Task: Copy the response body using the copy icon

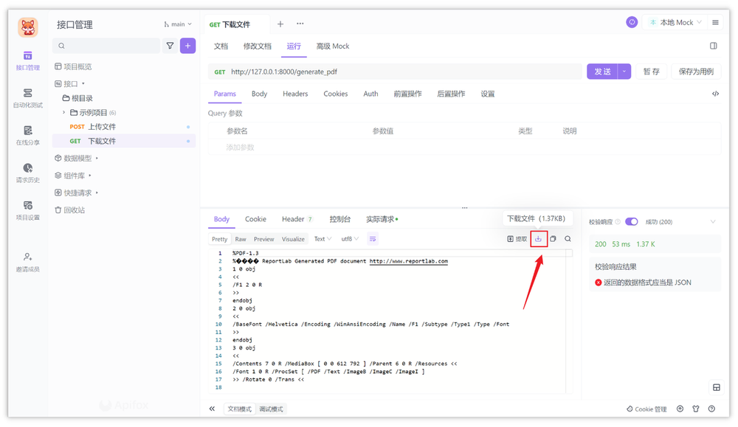Action: [553, 238]
